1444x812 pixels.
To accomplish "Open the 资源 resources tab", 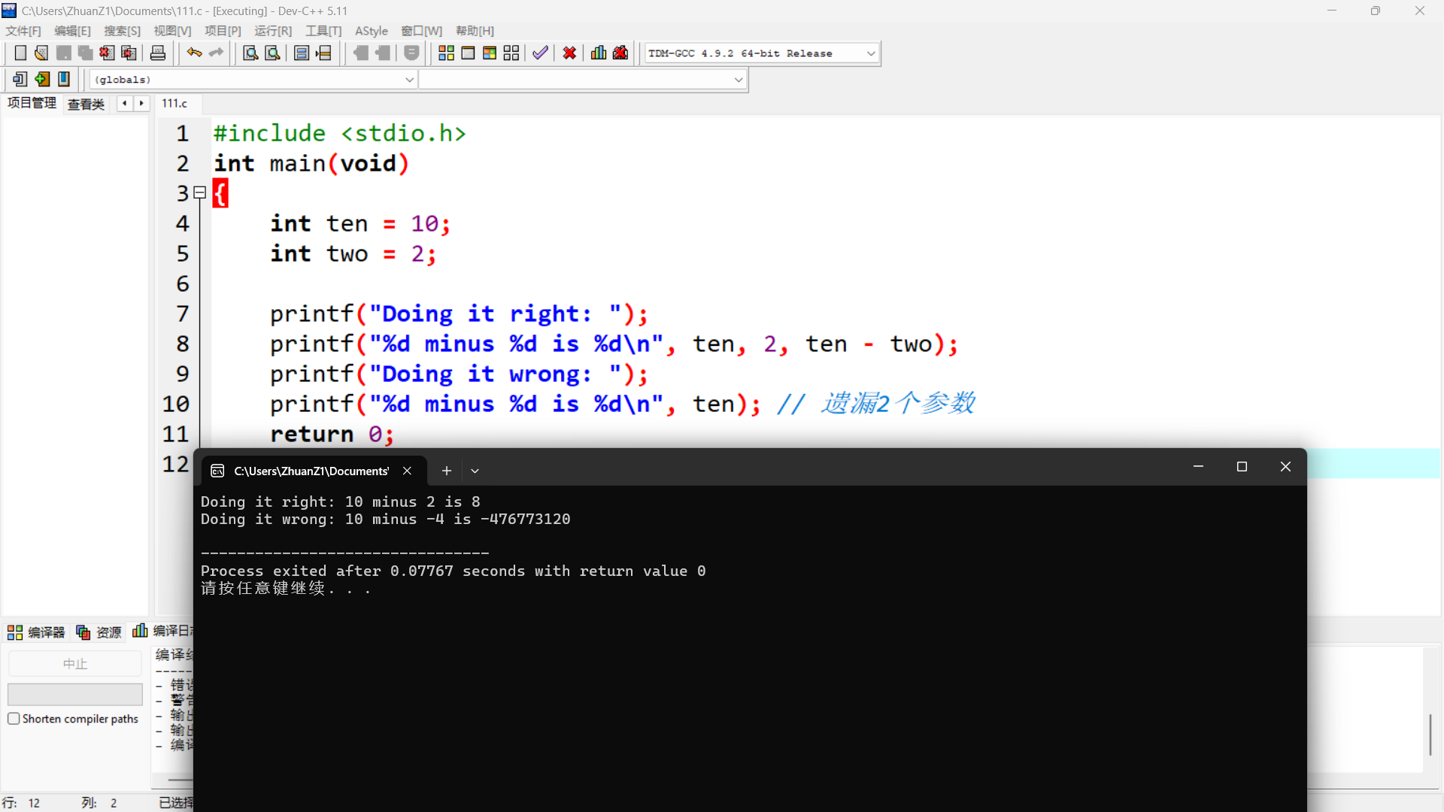I will [99, 632].
